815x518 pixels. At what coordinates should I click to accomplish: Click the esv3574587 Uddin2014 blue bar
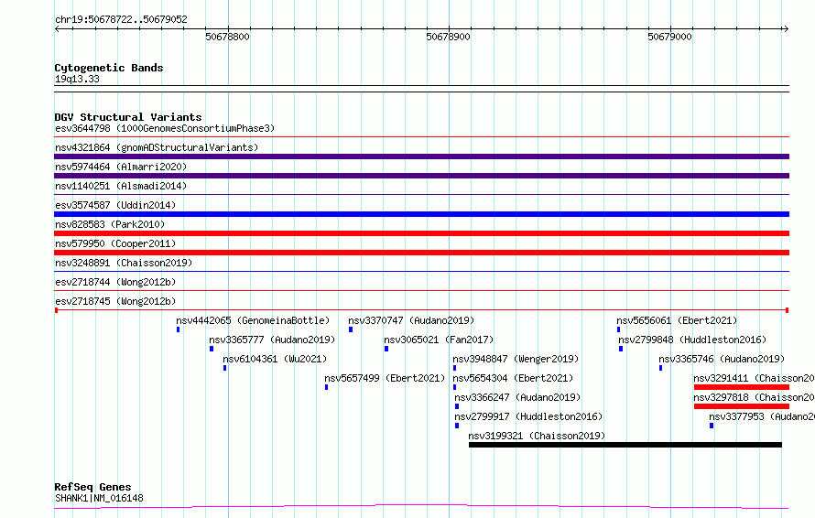(421, 214)
